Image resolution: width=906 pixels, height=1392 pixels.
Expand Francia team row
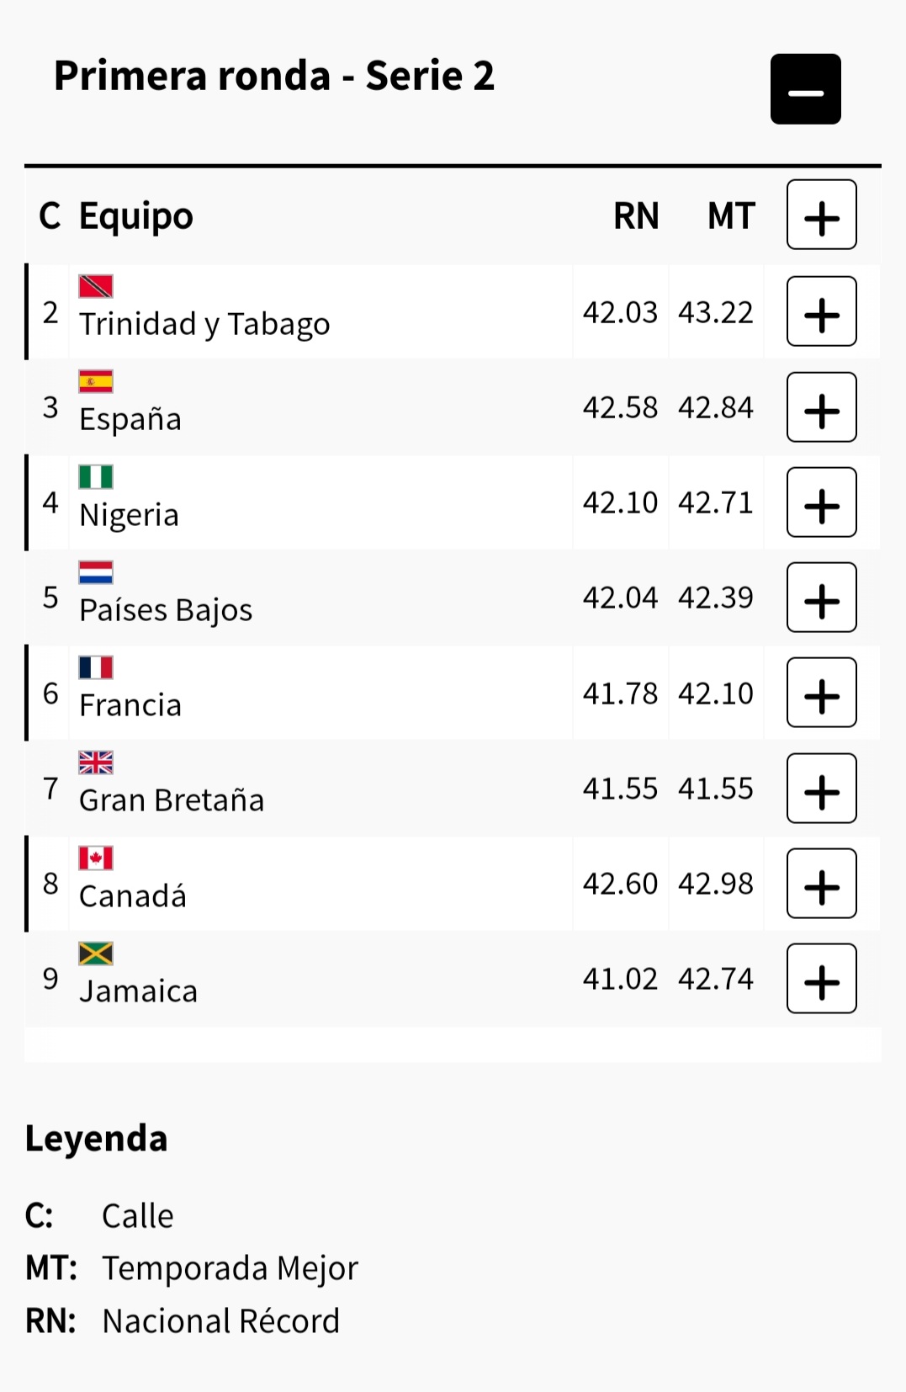coord(821,693)
